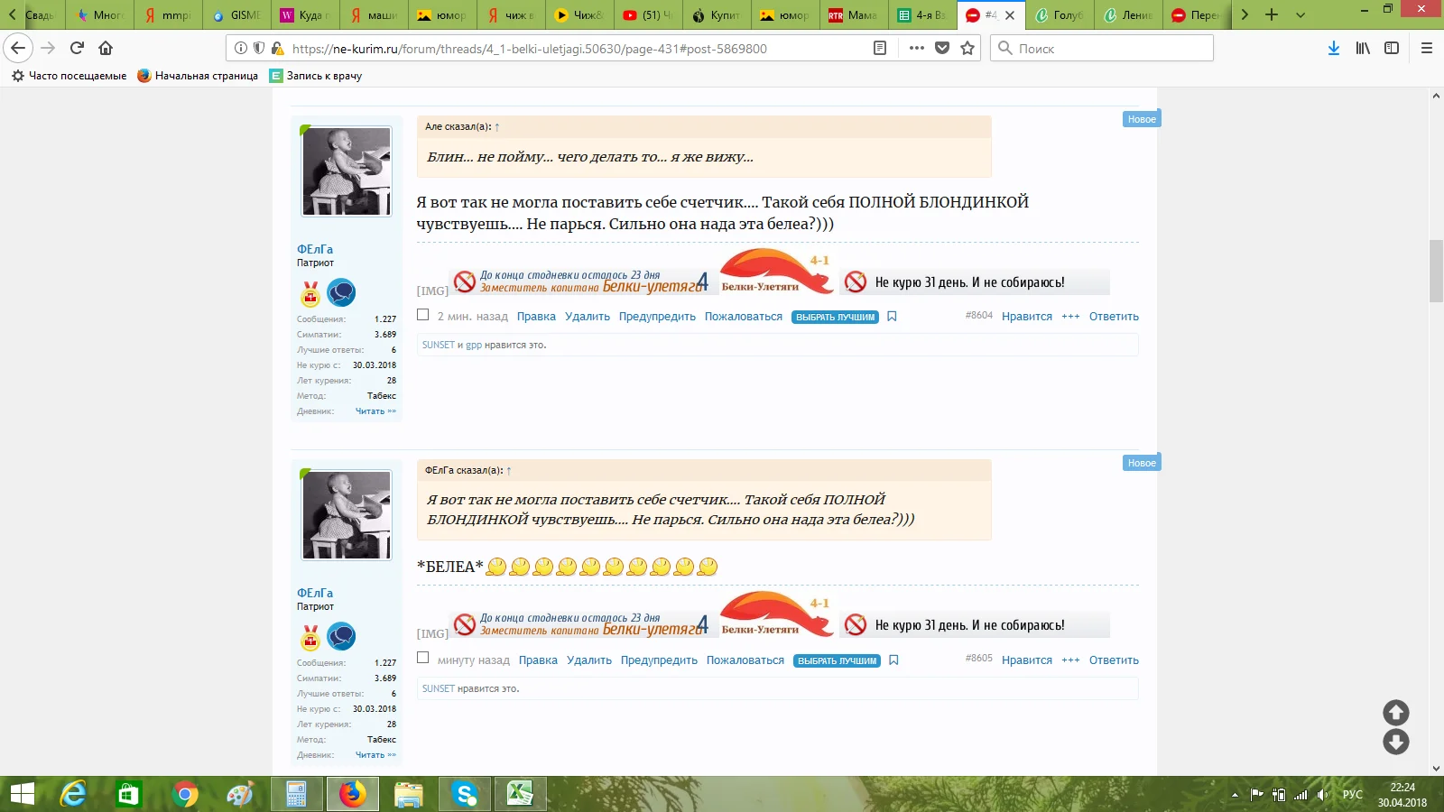
Task: Launch Google Chrome from the taskbar
Action: click(x=185, y=794)
